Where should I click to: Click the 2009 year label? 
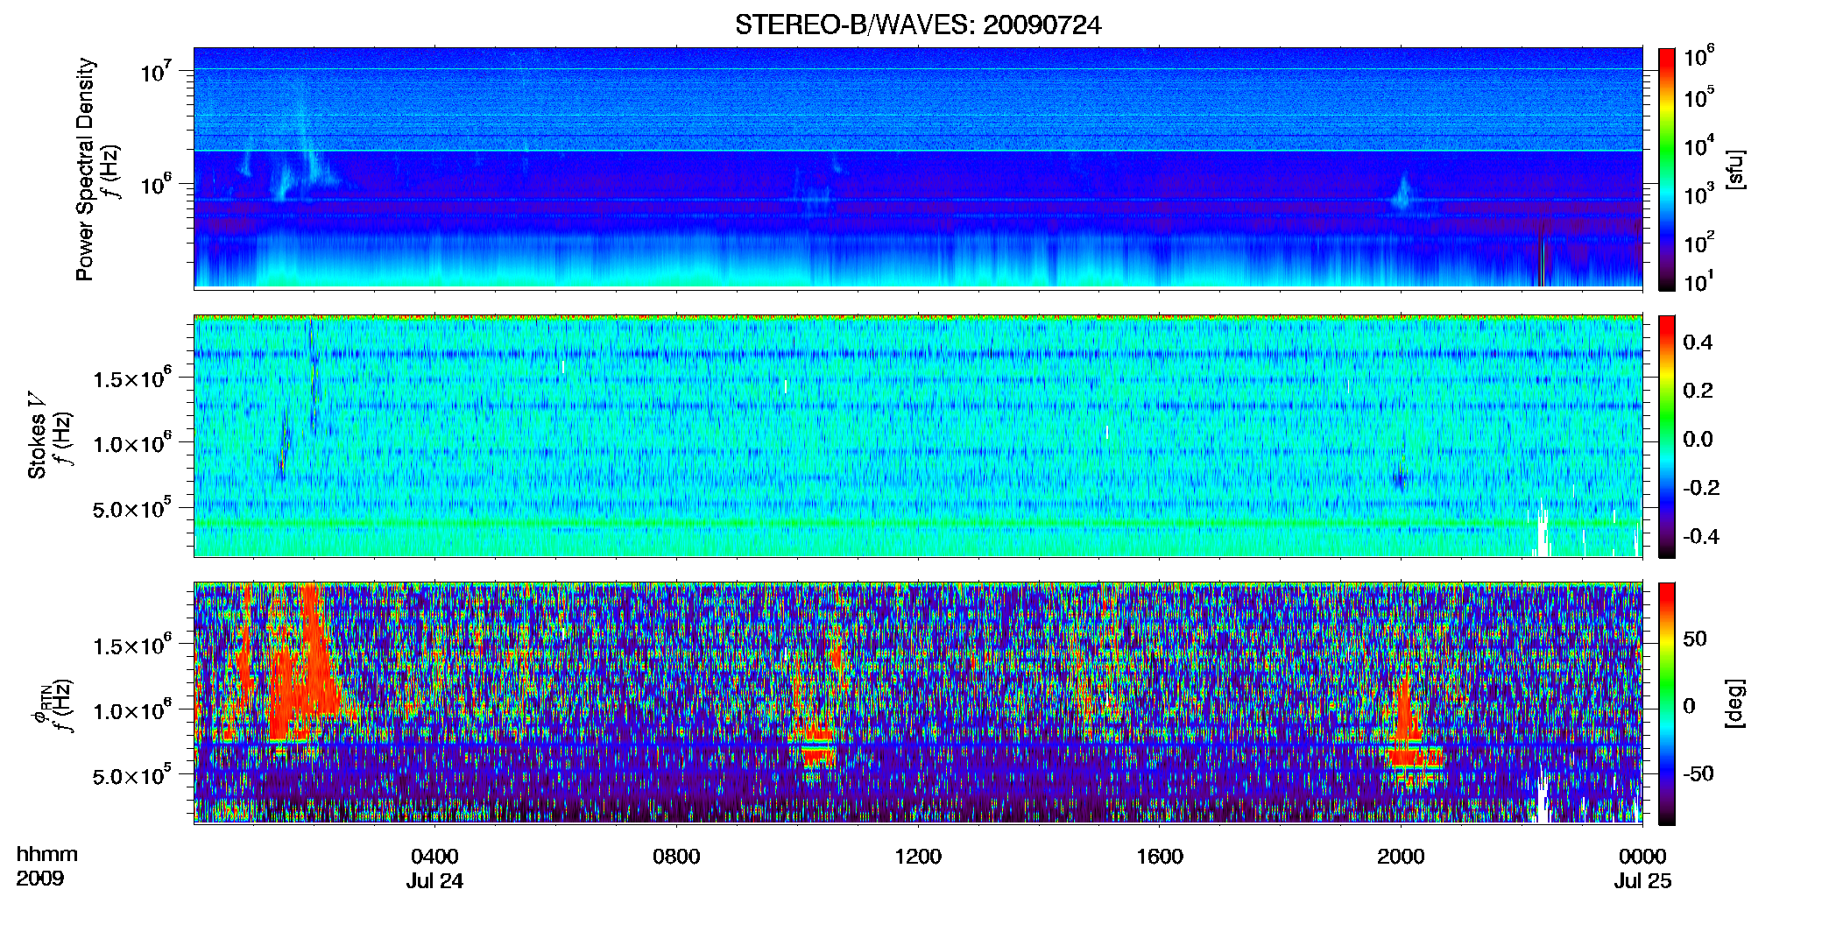pyautogui.click(x=40, y=879)
